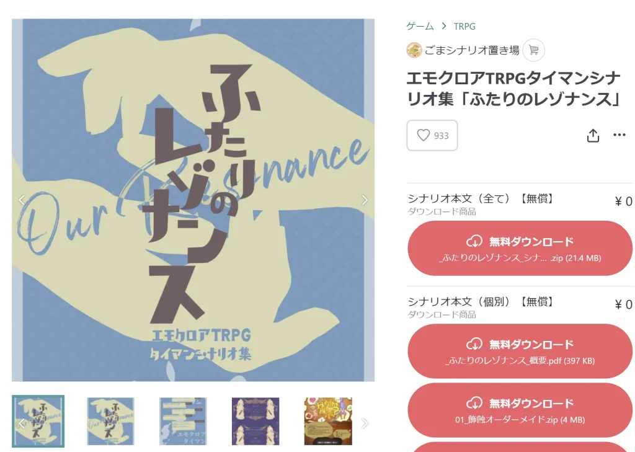Image resolution: width=635 pixels, height=452 pixels.
Task: Open the TRPG breadcrumb link
Action: coord(464,26)
